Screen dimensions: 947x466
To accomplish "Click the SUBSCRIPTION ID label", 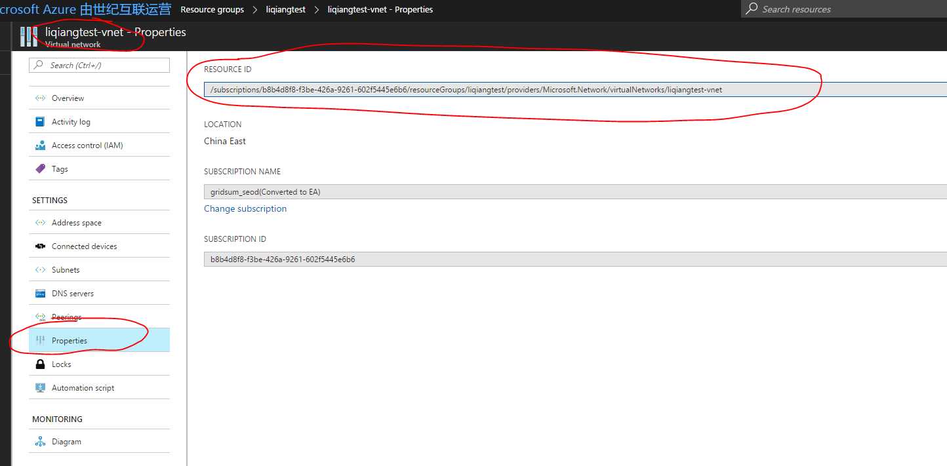I will click(x=235, y=239).
